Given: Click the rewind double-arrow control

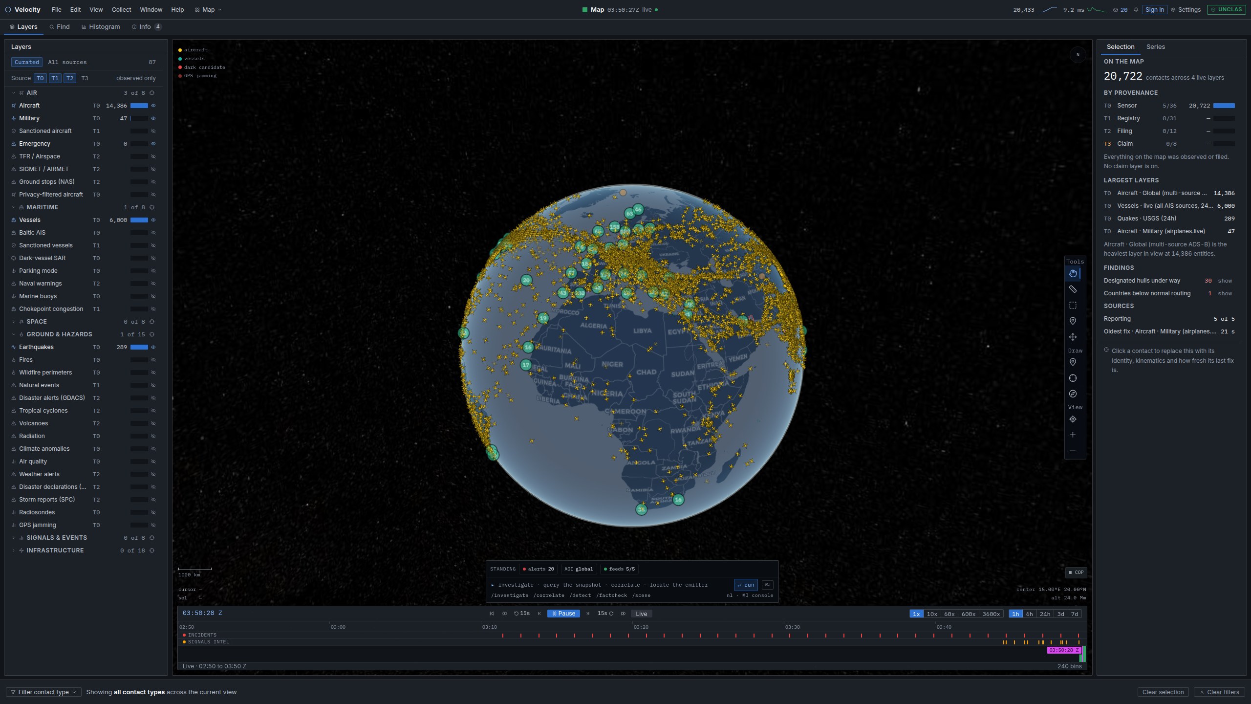Looking at the screenshot, I should (x=504, y=614).
